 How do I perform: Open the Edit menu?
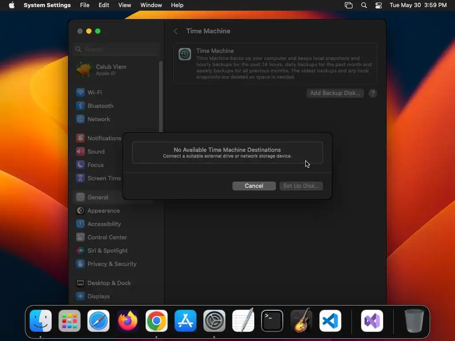[x=104, y=5]
